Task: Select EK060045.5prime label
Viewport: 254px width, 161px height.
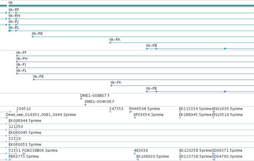Action: [25, 133]
